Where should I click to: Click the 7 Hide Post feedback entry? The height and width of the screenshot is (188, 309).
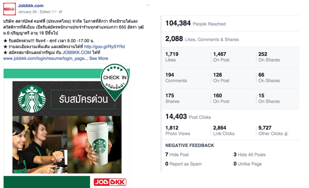pos(177,155)
